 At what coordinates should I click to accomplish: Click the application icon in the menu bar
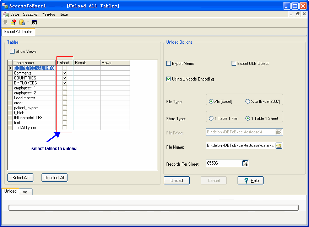[x=6, y=14]
